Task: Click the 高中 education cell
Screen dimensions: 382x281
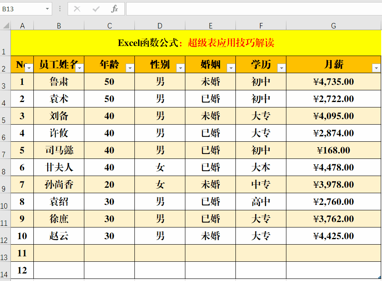Action: [261, 202]
